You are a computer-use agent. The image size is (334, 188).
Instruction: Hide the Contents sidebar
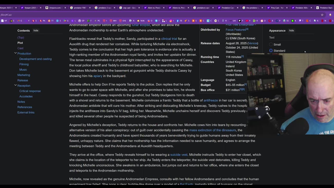point(36,31)
